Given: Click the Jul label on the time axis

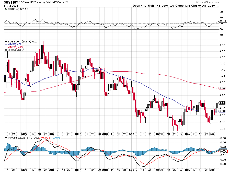Looking at the screenshot, I should 77,134.
